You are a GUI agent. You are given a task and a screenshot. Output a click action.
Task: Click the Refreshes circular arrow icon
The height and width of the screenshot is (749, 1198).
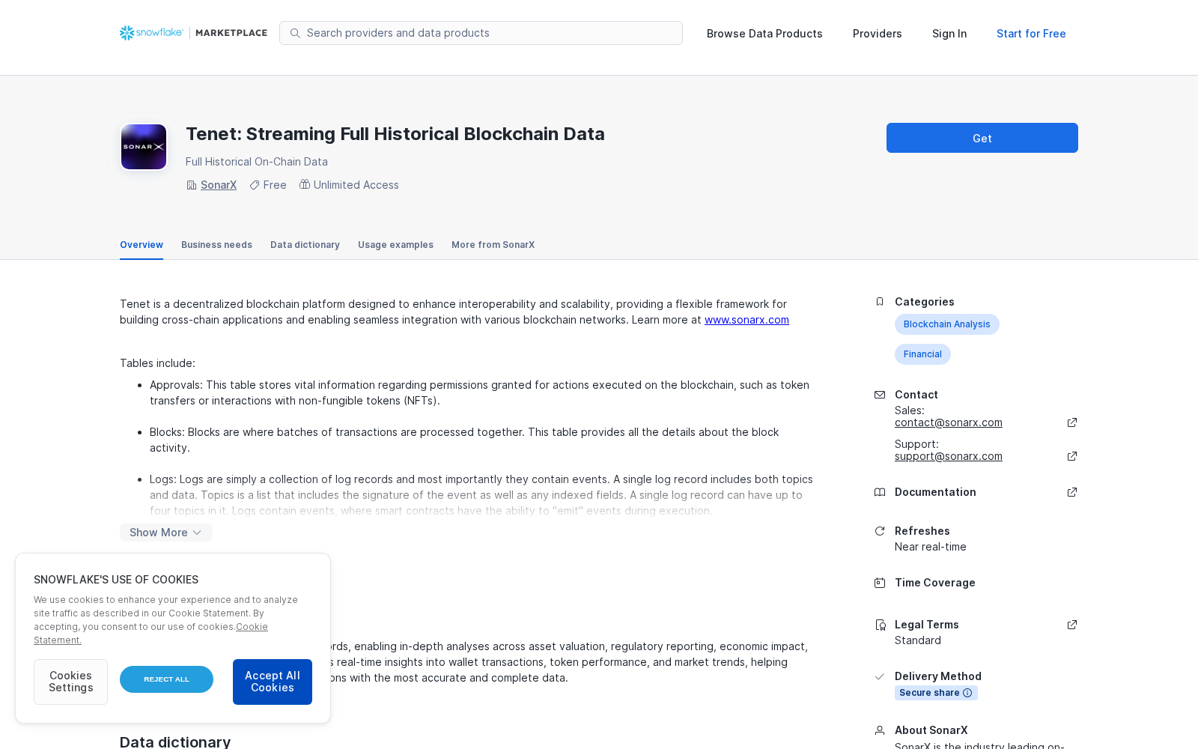880,531
